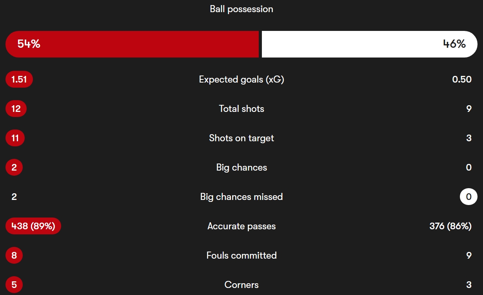Click the 0.50 xG value
483x295 pixels.
pos(462,79)
